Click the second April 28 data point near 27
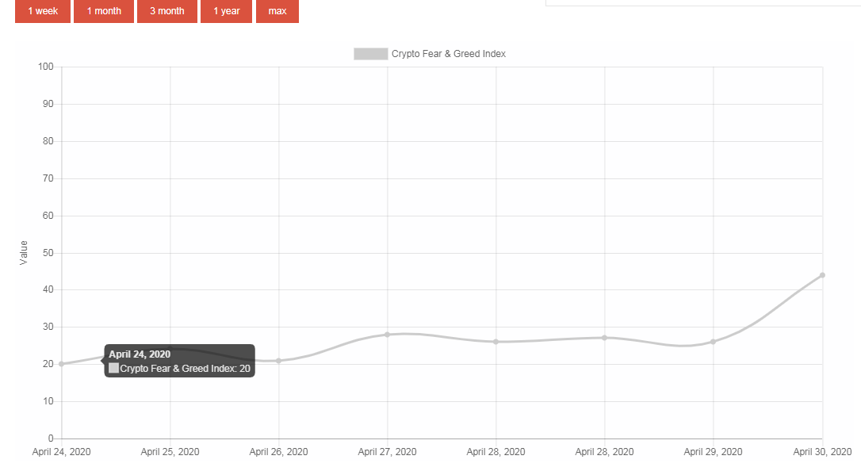 605,338
